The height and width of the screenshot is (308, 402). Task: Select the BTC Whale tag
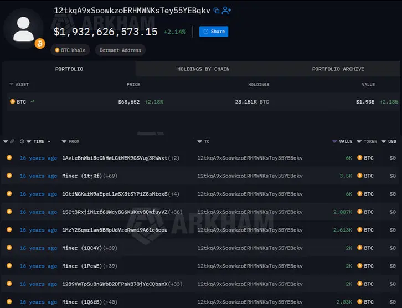point(70,50)
